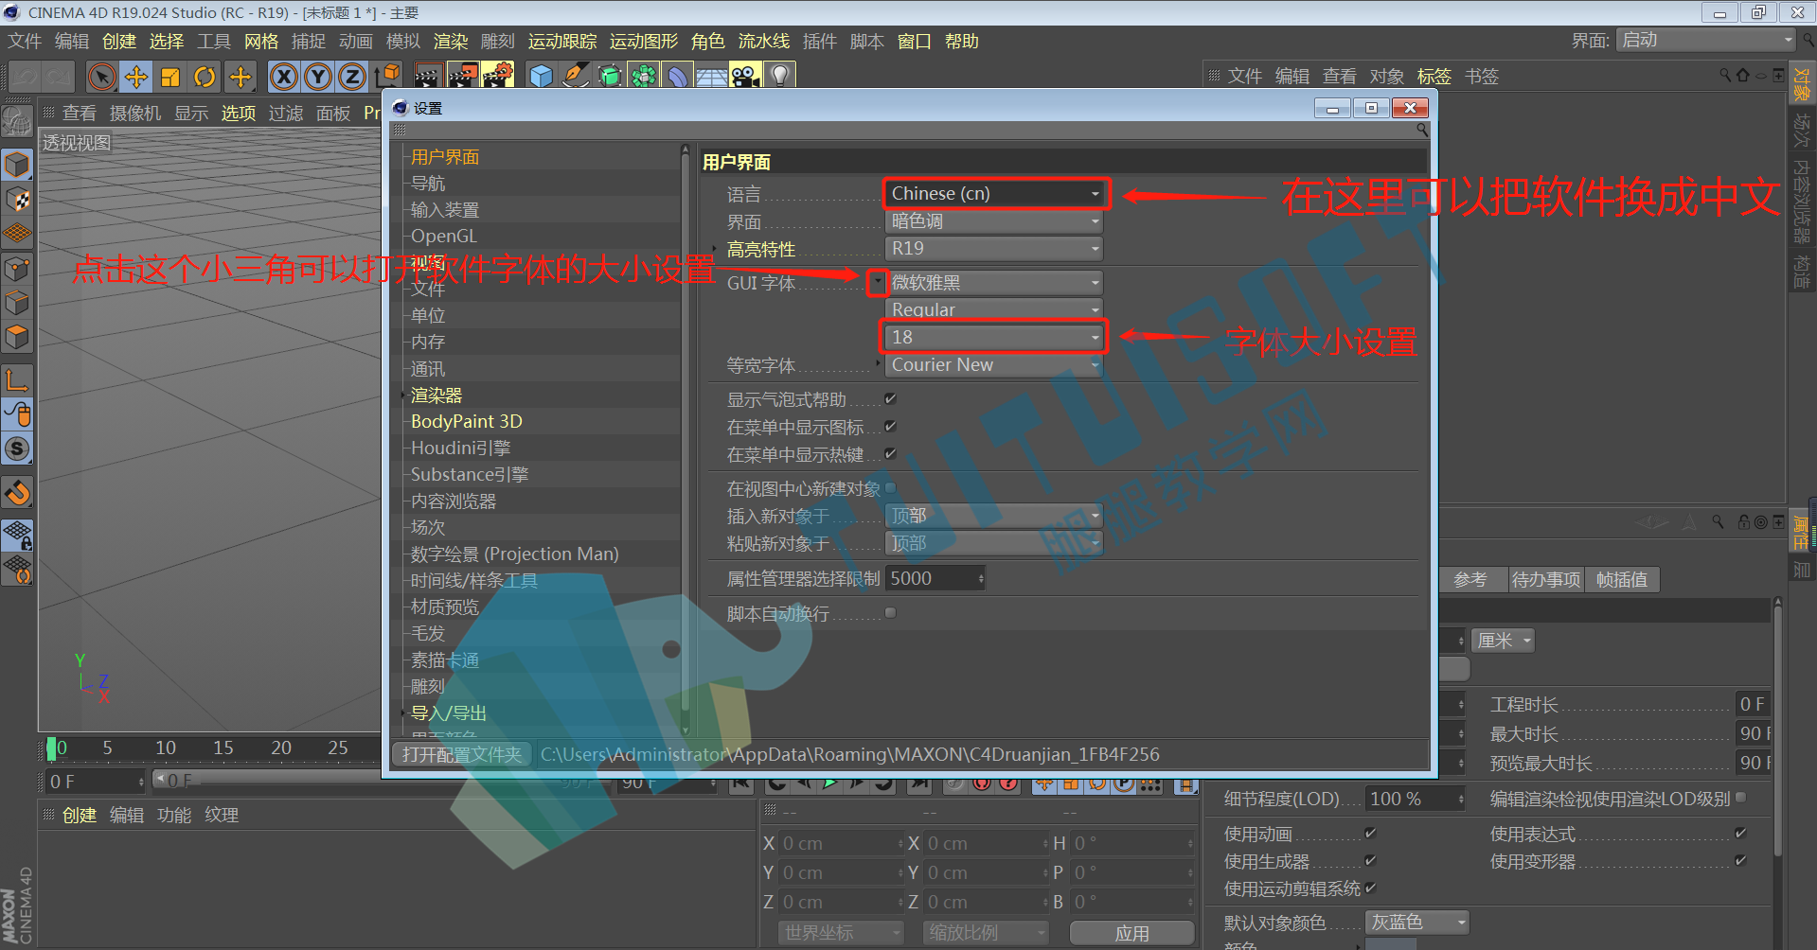Open the 界面 暗色调 scheme dropdown
1817x950 pixels.
(x=995, y=221)
